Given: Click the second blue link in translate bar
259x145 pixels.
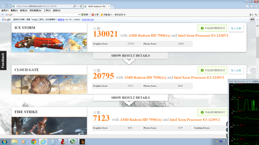Looking at the screenshot, I should click(x=88, y=20).
